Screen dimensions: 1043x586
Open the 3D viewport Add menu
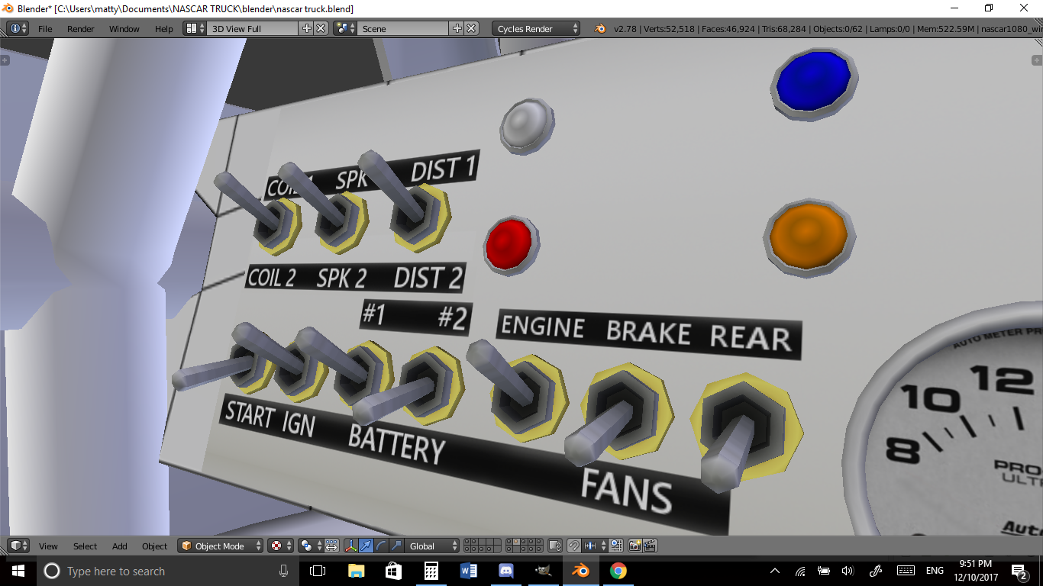120,546
